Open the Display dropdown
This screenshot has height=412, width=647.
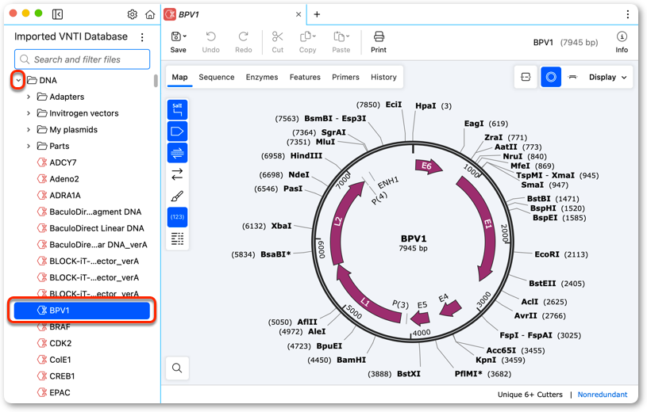coord(608,77)
